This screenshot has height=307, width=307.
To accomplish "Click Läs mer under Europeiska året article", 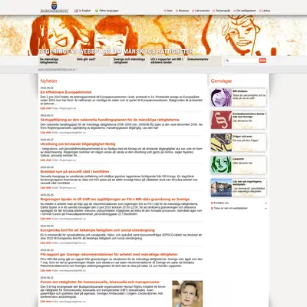I will pos(46,243).
